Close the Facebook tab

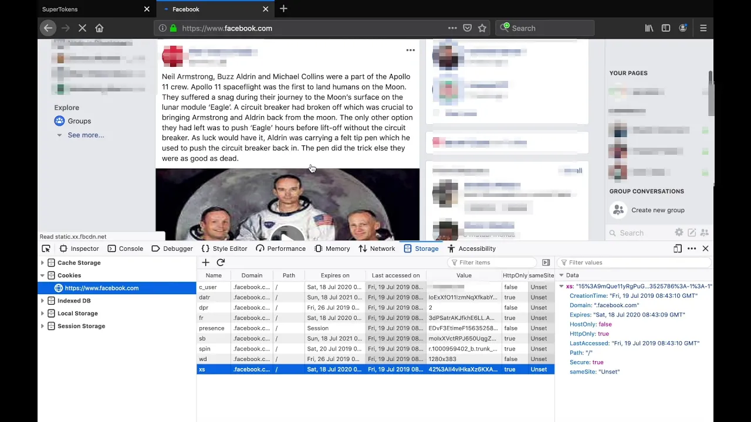pyautogui.click(x=265, y=9)
